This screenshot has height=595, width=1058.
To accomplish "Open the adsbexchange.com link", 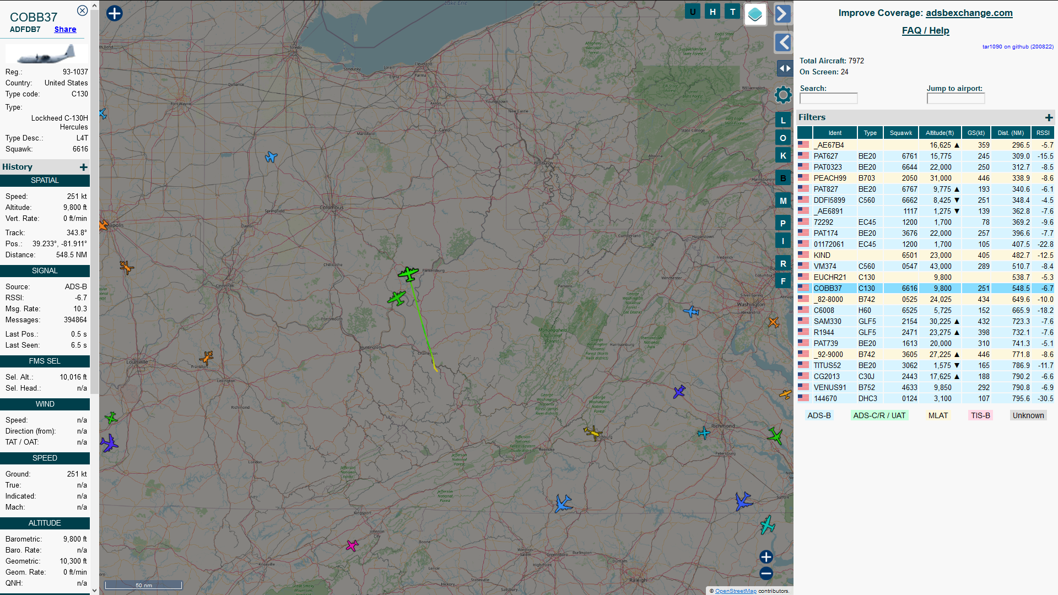I will (x=969, y=13).
